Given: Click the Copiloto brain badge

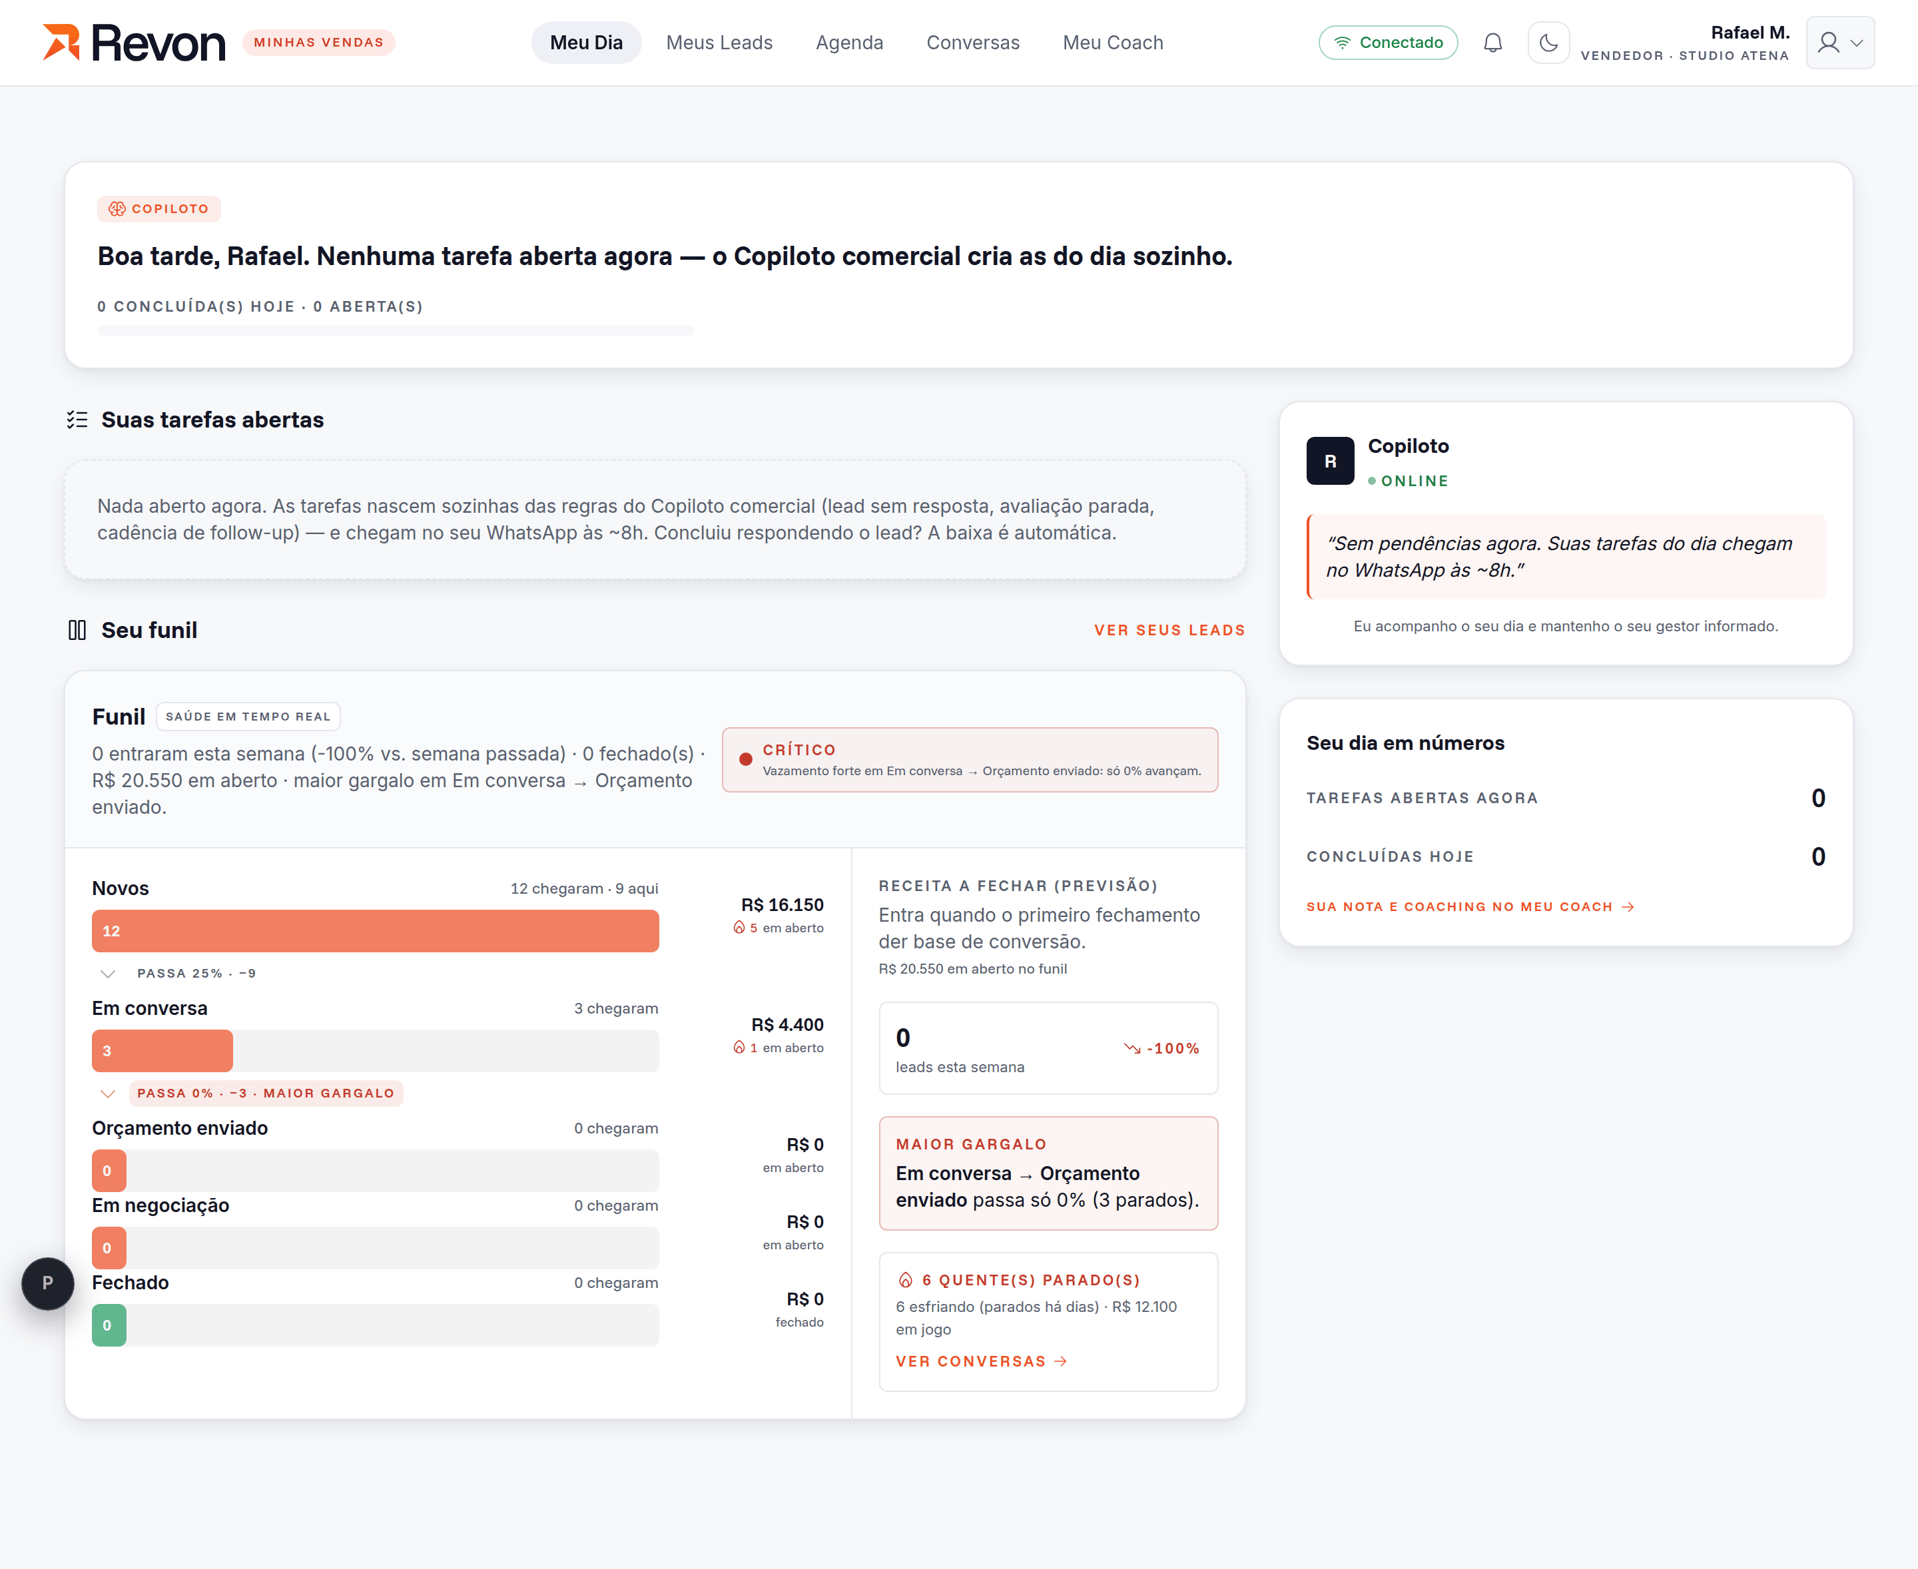Looking at the screenshot, I should pos(159,209).
